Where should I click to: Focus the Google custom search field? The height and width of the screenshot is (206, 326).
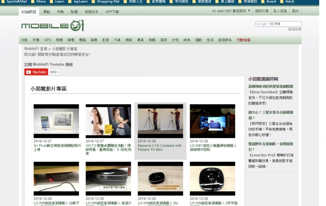point(278,24)
